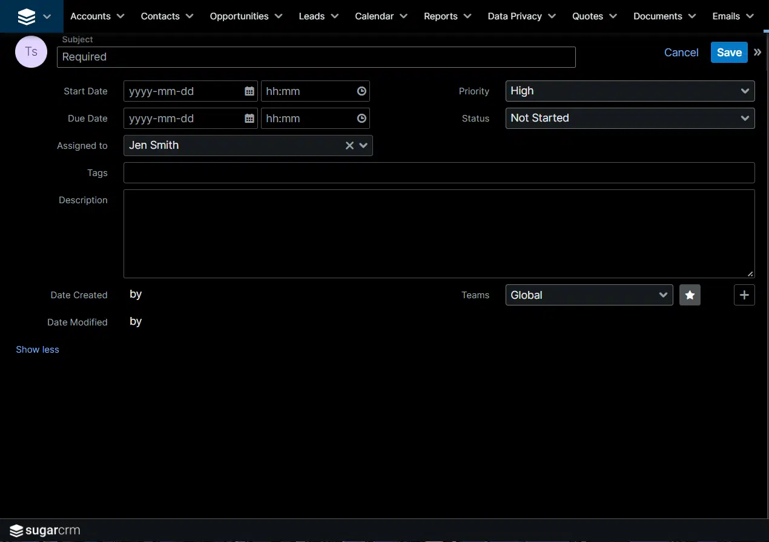Open Due Date calendar picker icon
The image size is (769, 542).
[249, 119]
